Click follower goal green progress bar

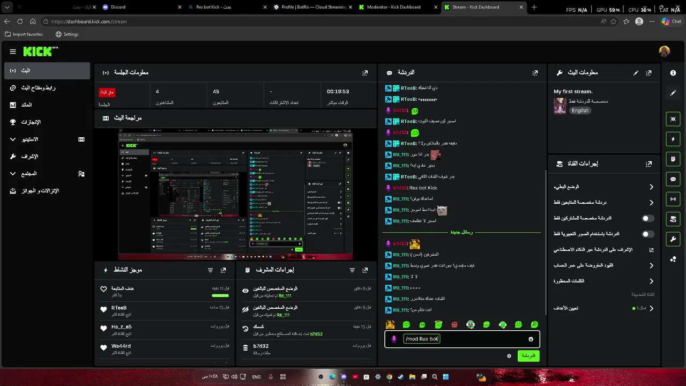pos(220,295)
